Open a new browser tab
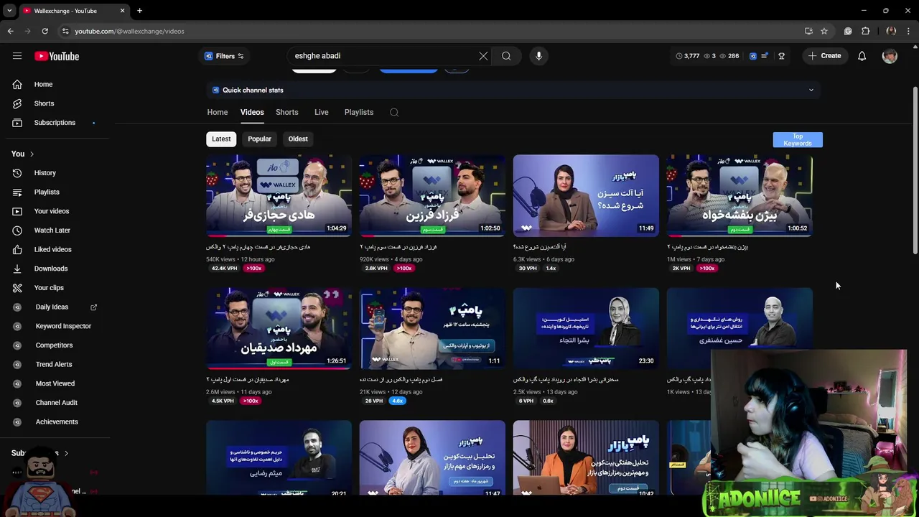This screenshot has height=517, width=919. (139, 11)
